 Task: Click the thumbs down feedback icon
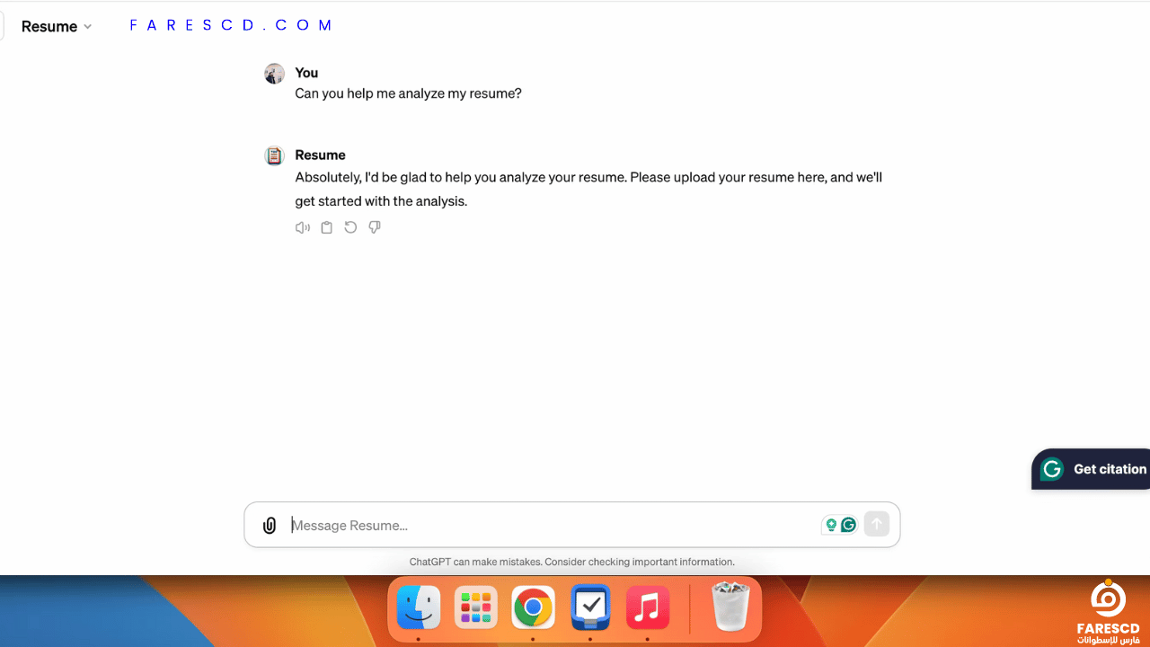point(375,227)
